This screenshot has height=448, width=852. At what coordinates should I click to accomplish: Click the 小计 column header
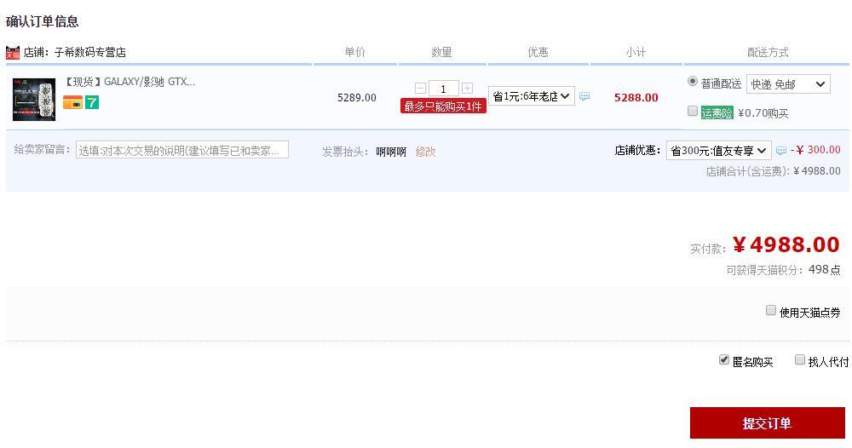[636, 53]
